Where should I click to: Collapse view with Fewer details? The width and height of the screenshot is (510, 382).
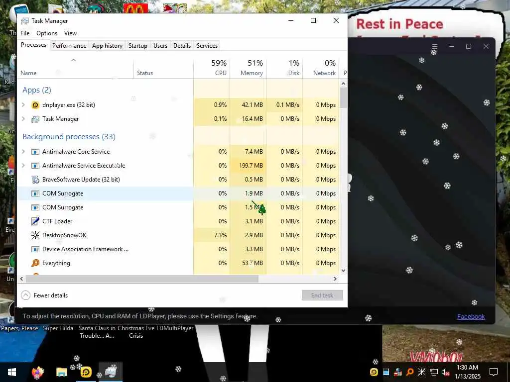coord(44,295)
